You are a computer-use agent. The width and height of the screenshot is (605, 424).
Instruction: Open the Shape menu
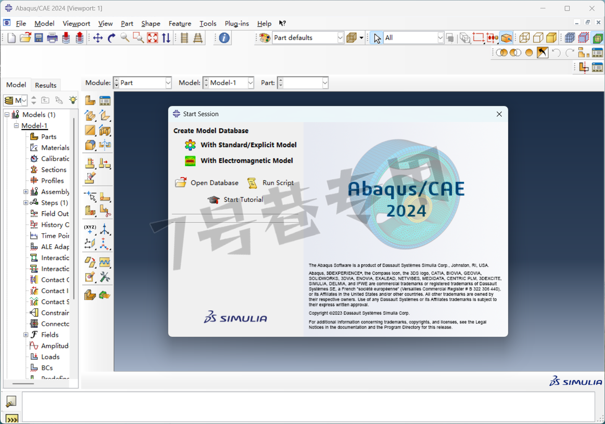(151, 23)
